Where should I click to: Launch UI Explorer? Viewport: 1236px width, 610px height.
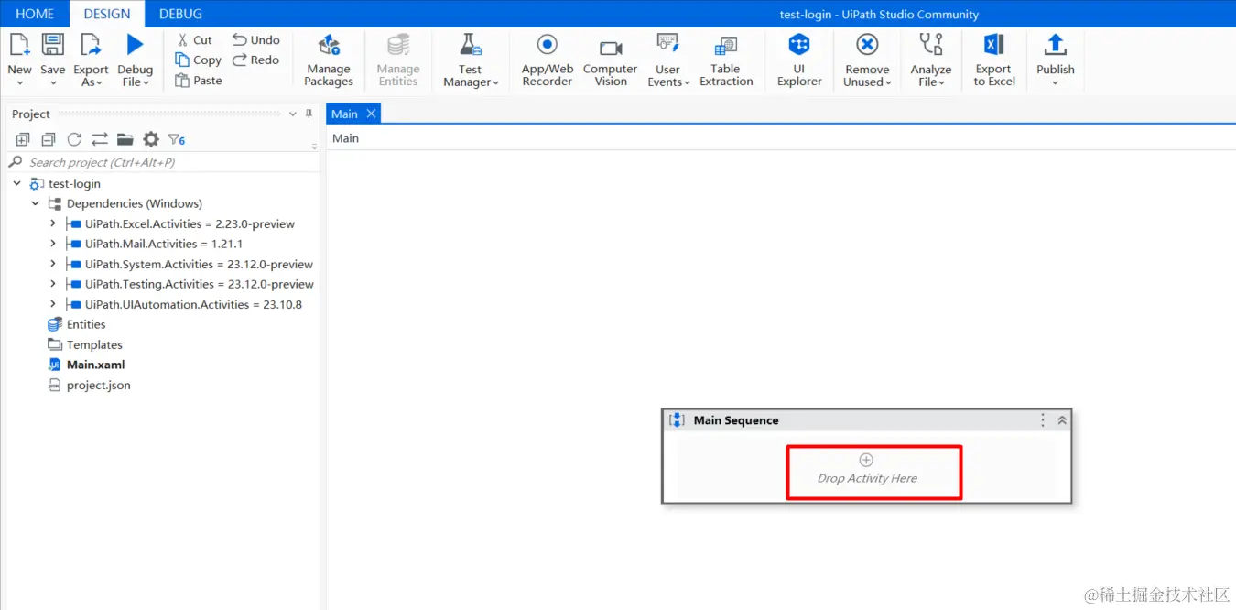[x=799, y=60]
